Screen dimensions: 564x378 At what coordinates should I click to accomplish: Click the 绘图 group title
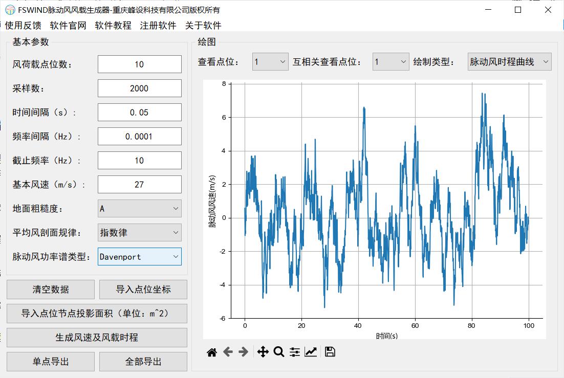[x=207, y=42]
